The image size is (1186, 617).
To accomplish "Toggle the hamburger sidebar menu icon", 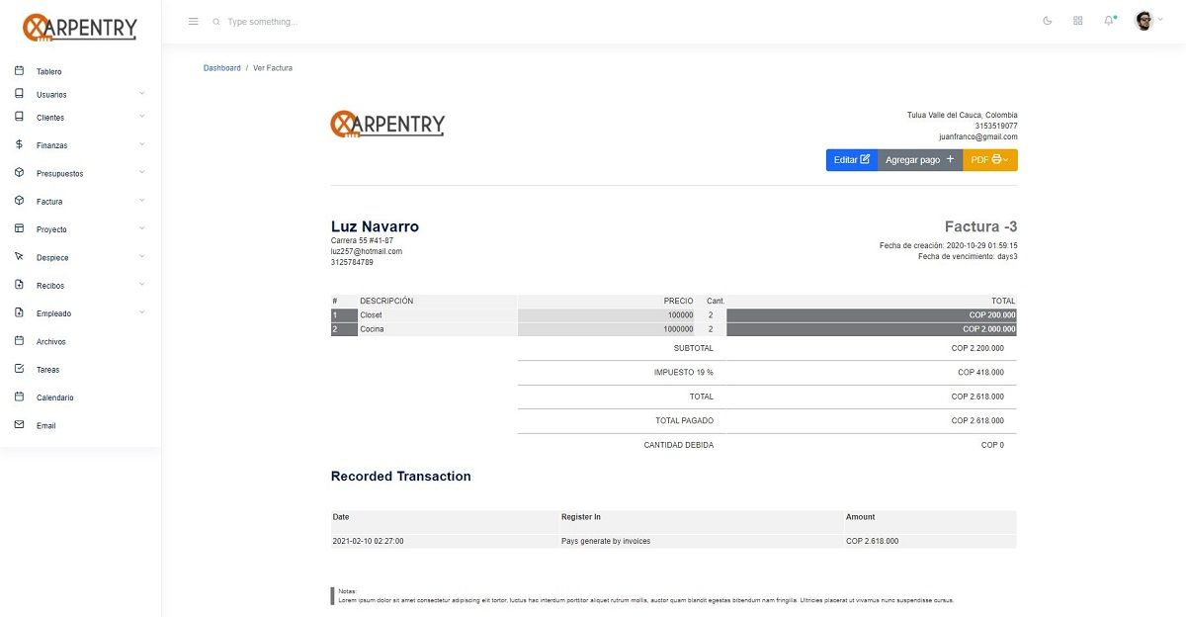I will pos(193,21).
